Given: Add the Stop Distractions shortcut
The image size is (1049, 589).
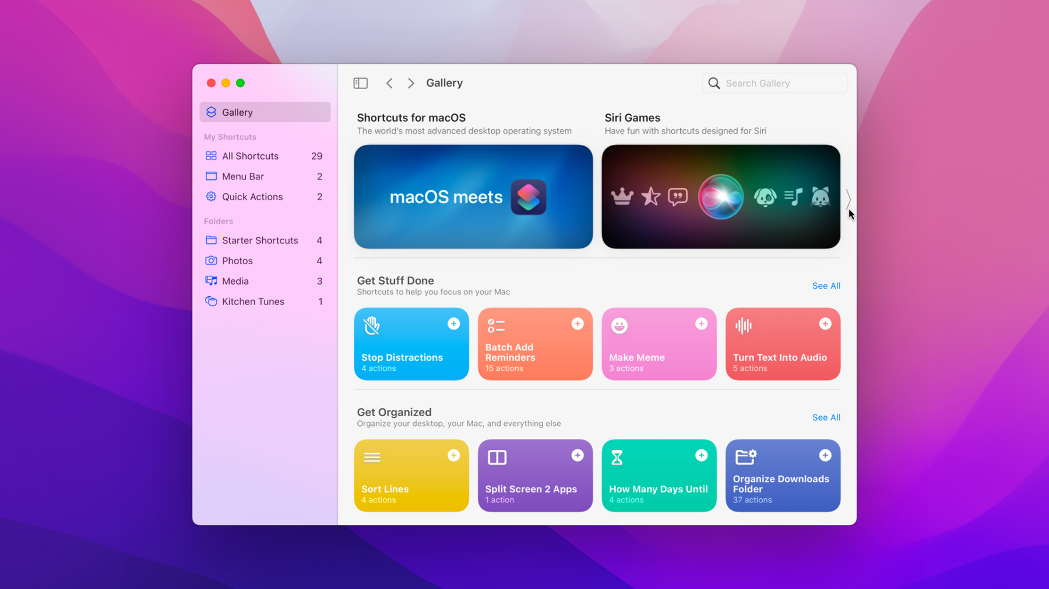Looking at the screenshot, I should (453, 324).
